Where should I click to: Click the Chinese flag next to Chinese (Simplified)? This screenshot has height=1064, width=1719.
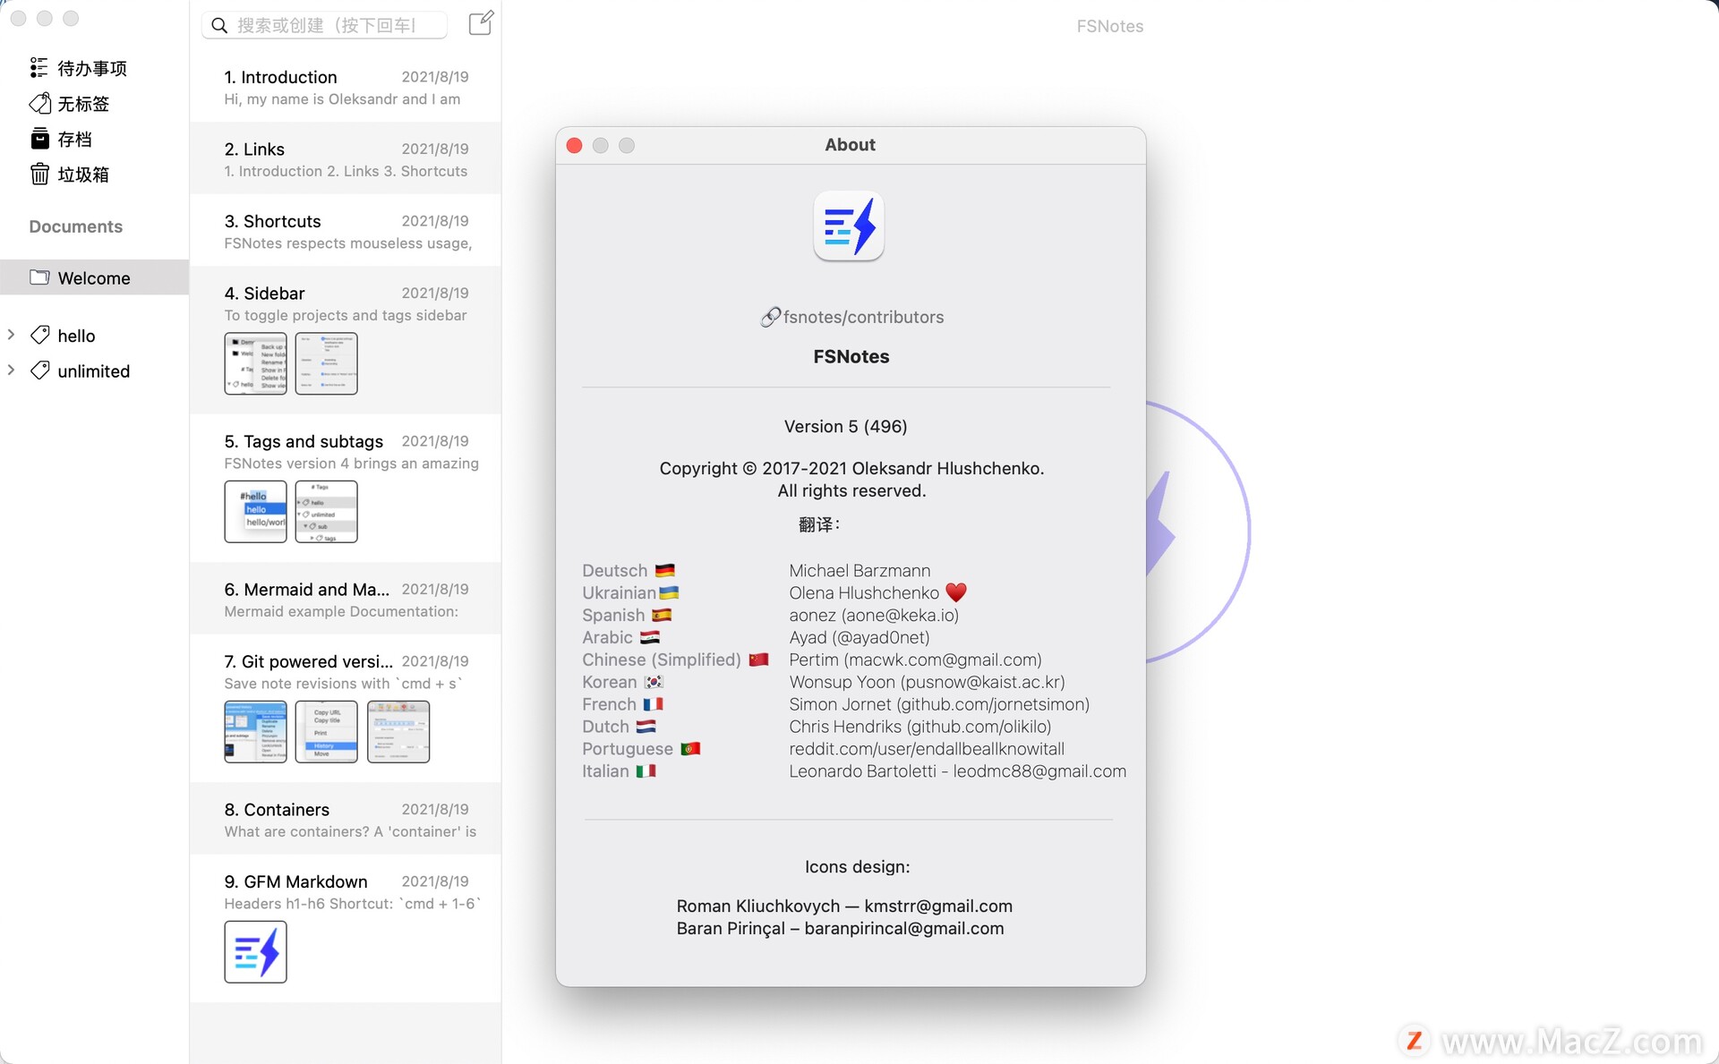click(x=758, y=660)
